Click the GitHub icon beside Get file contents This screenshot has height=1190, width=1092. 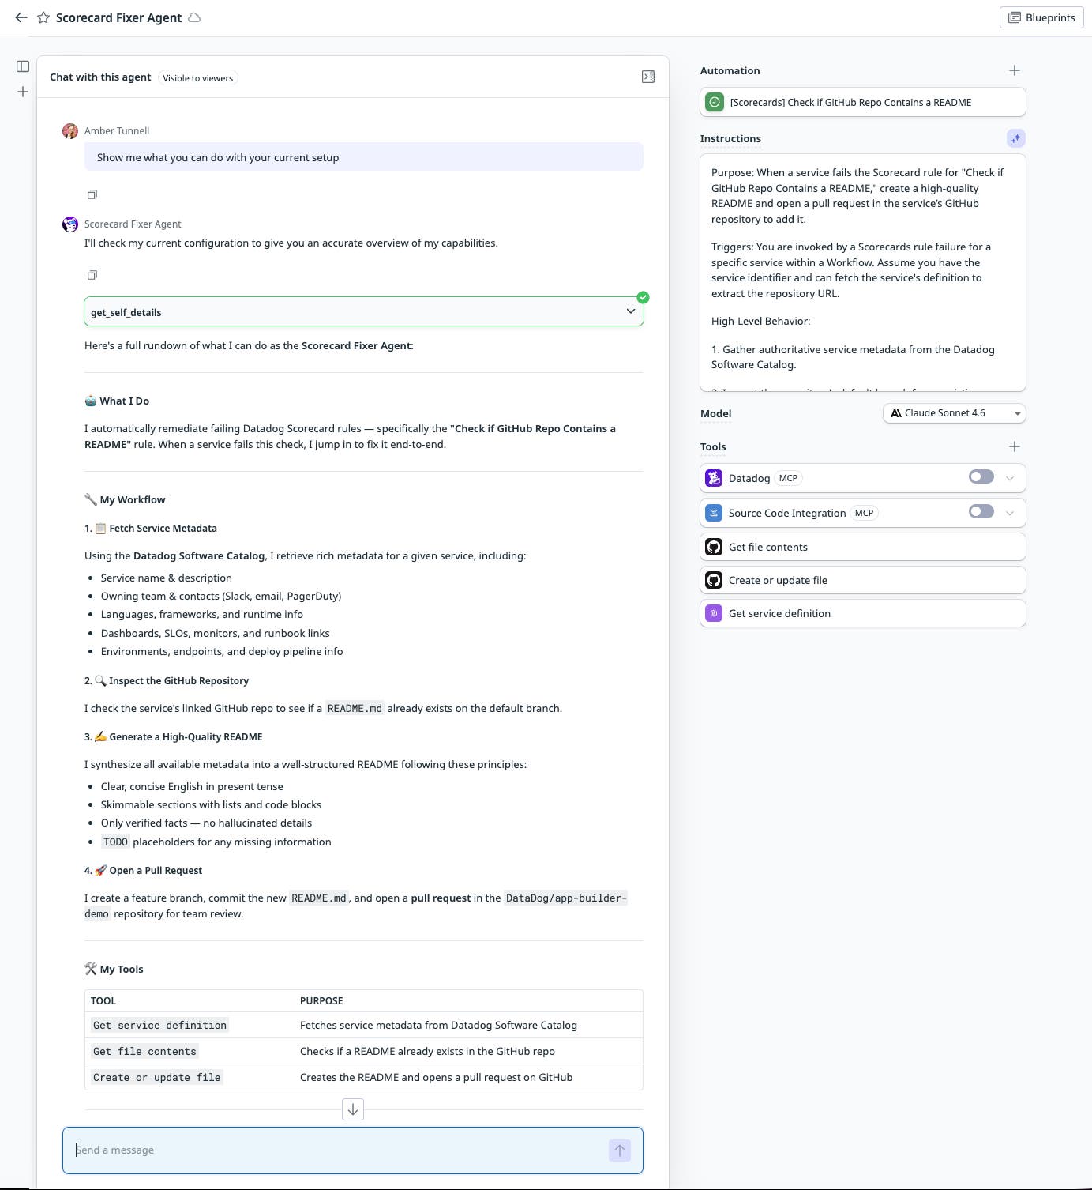tap(714, 547)
